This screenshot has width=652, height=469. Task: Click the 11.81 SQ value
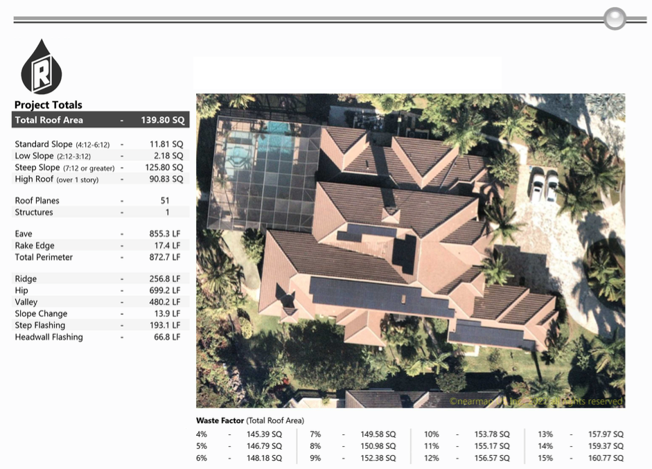[x=166, y=144]
